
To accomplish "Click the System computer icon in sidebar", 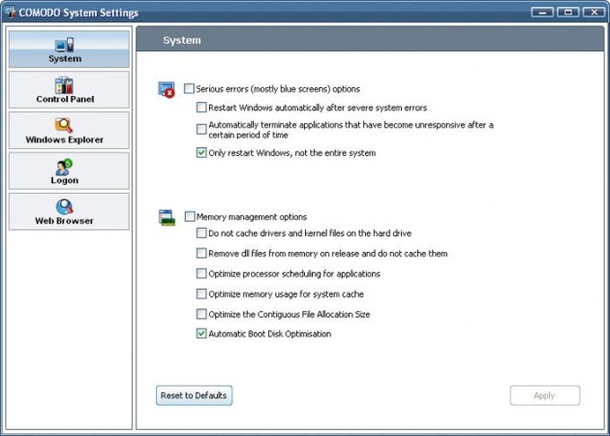I will click(x=65, y=45).
